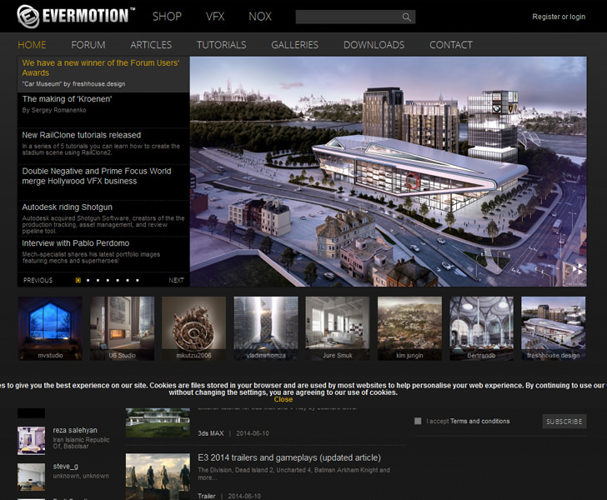Open the mvstudio gallery thumbnail
The height and width of the screenshot is (500, 607).
[50, 328]
